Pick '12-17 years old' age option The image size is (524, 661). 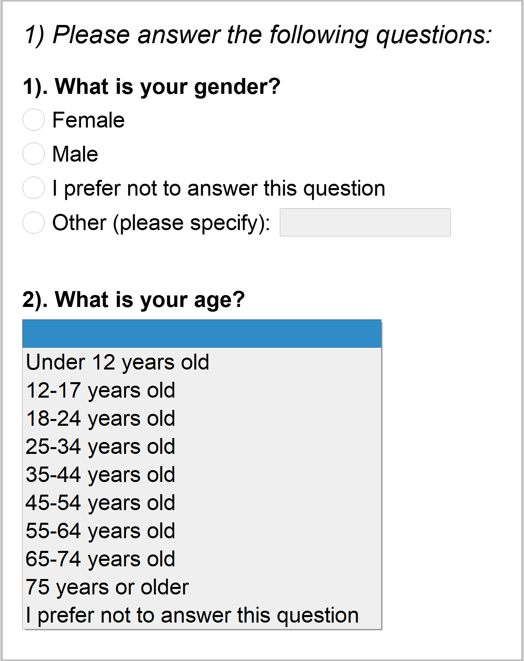pos(202,390)
